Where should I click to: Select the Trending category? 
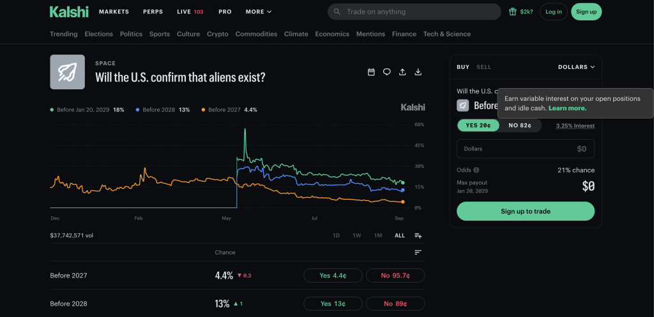click(64, 34)
